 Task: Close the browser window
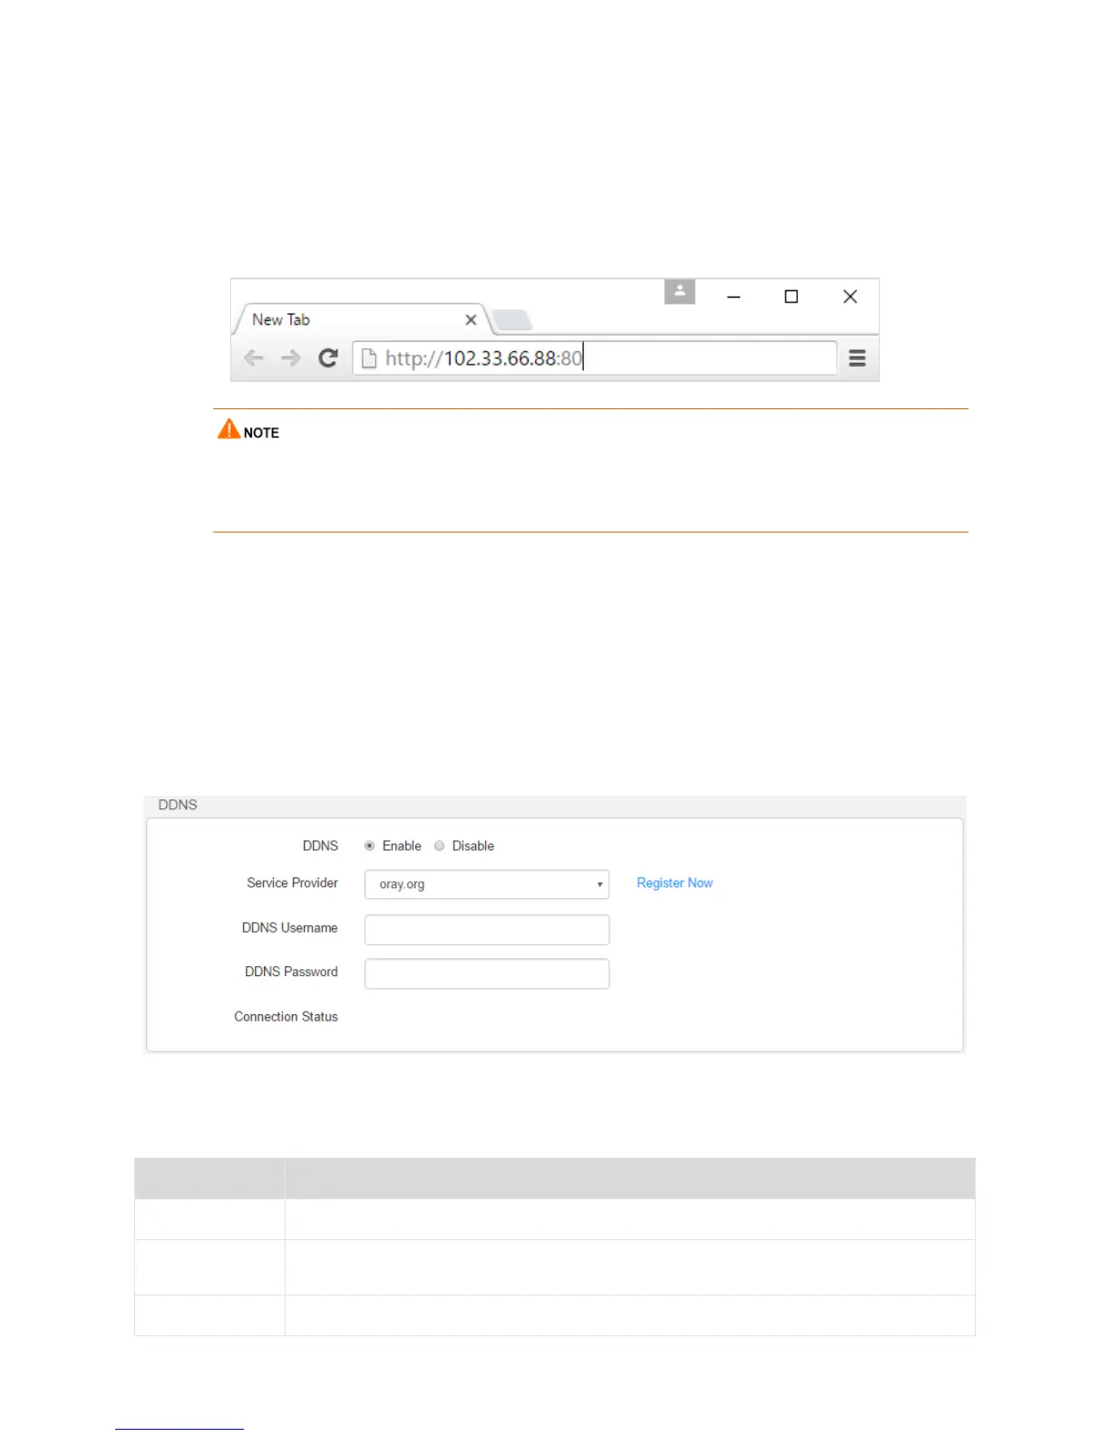coord(850,297)
